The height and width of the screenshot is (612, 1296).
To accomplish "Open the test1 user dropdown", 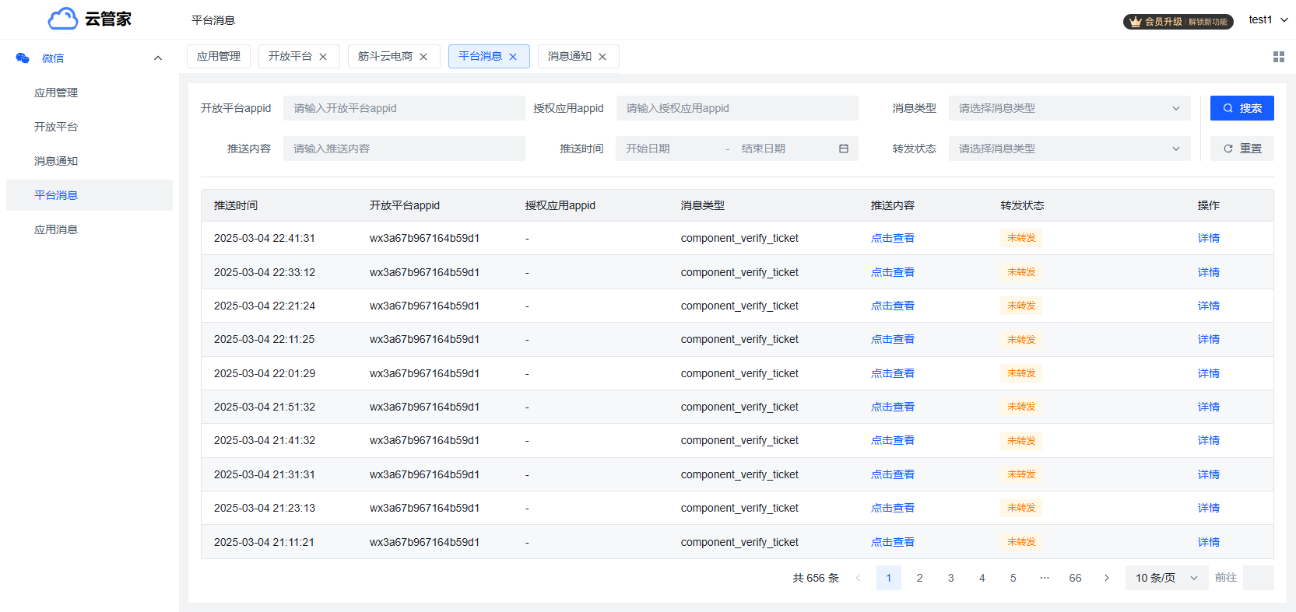I will tap(1268, 20).
